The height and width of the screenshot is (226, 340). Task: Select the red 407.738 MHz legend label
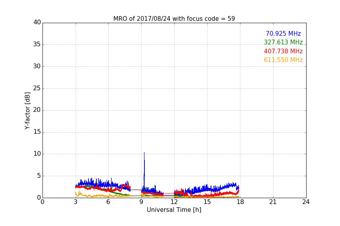[x=283, y=51]
